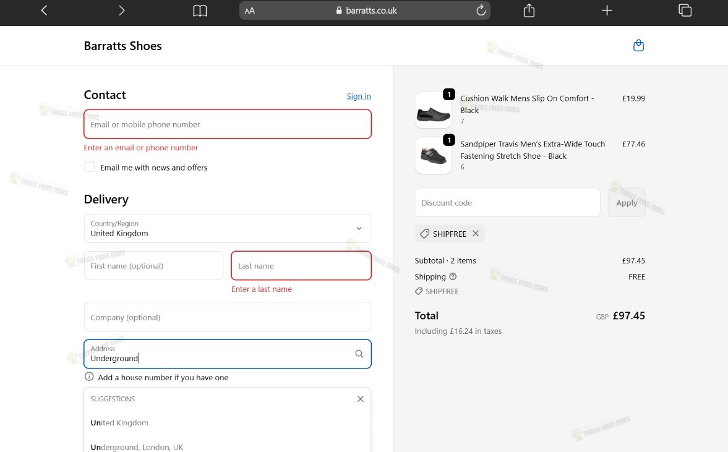The height and width of the screenshot is (452, 728).
Task: Click the Subtotal · 2 items label
Action: click(445, 261)
